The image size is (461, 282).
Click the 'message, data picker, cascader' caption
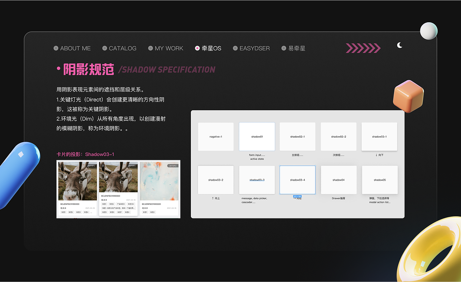[x=254, y=200]
